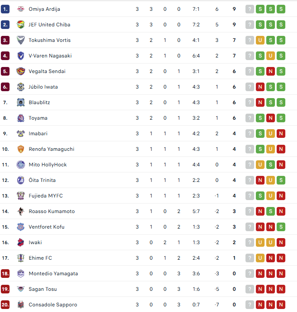The width and height of the screenshot is (297, 312).
Task: Click the Consadole Sapporo team logo
Action: [21, 305]
